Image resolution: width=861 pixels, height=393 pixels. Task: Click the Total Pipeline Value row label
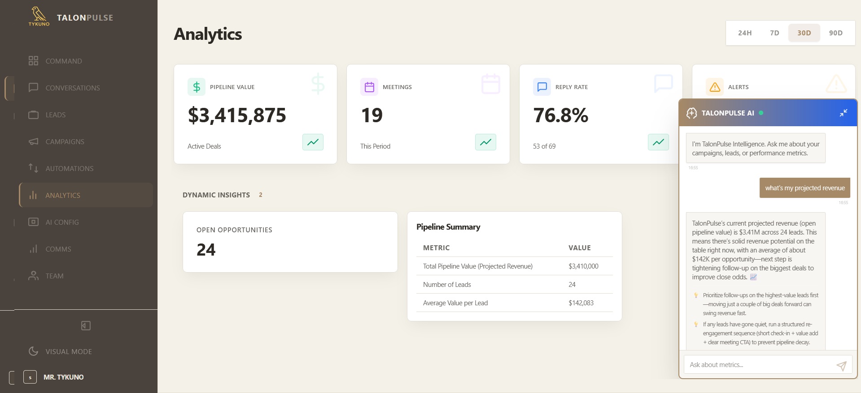click(x=478, y=266)
